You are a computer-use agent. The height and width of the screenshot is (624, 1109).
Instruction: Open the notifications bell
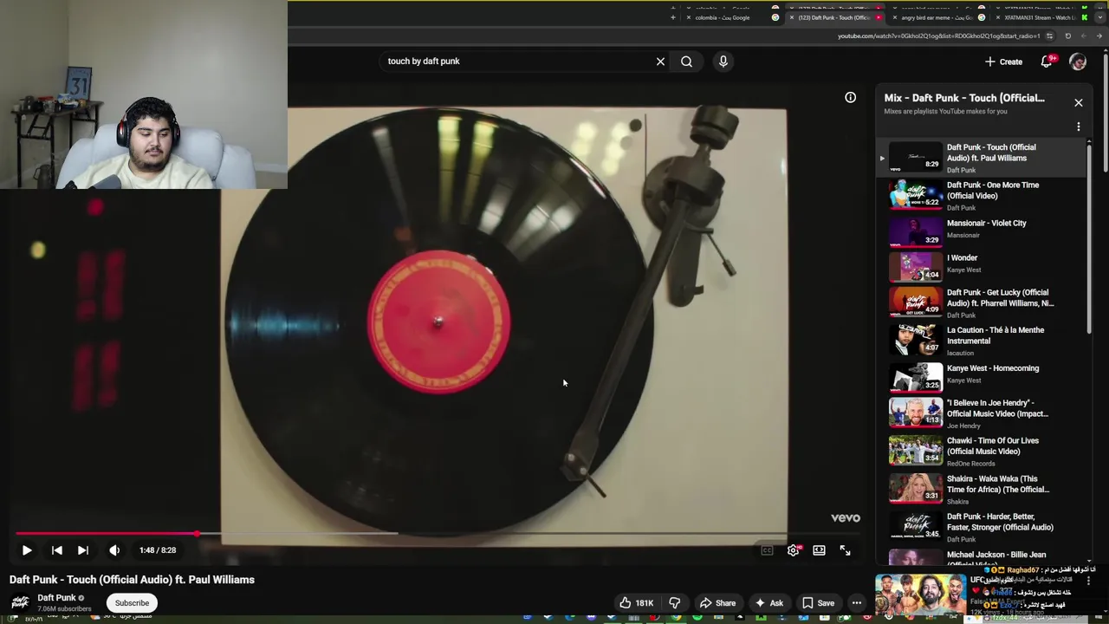coord(1047,62)
